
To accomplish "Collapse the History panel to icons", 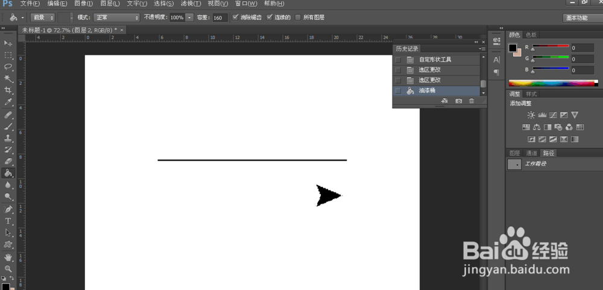I will click(476, 42).
